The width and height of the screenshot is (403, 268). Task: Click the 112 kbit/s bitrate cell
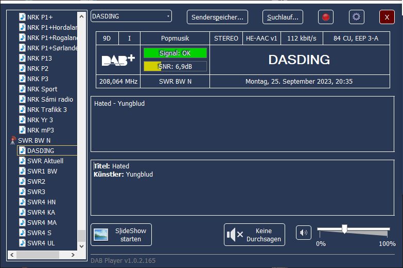302,39
